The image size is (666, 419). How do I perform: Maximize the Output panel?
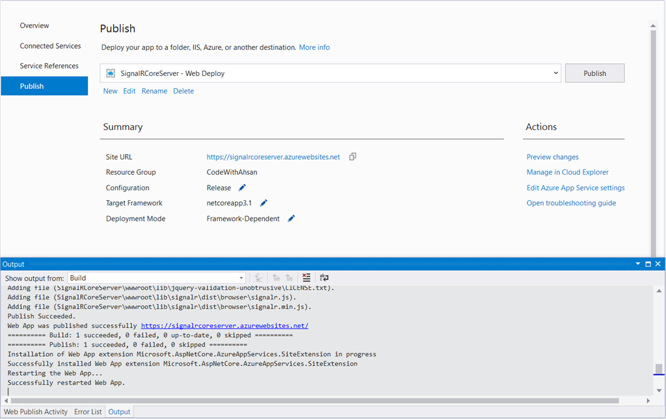[x=648, y=264]
